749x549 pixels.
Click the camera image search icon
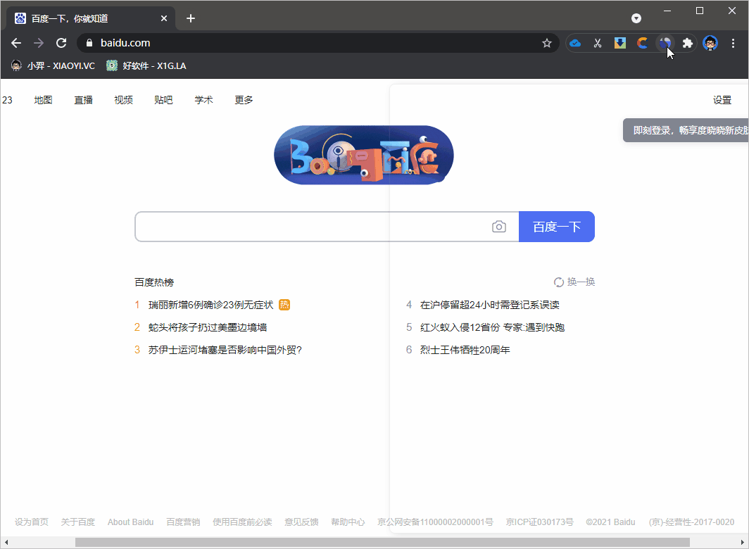498,227
